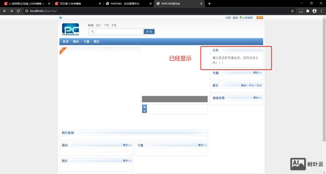Close the 写文章-CSDN博客 tab
326x174 pixels.
[x=100, y=3]
